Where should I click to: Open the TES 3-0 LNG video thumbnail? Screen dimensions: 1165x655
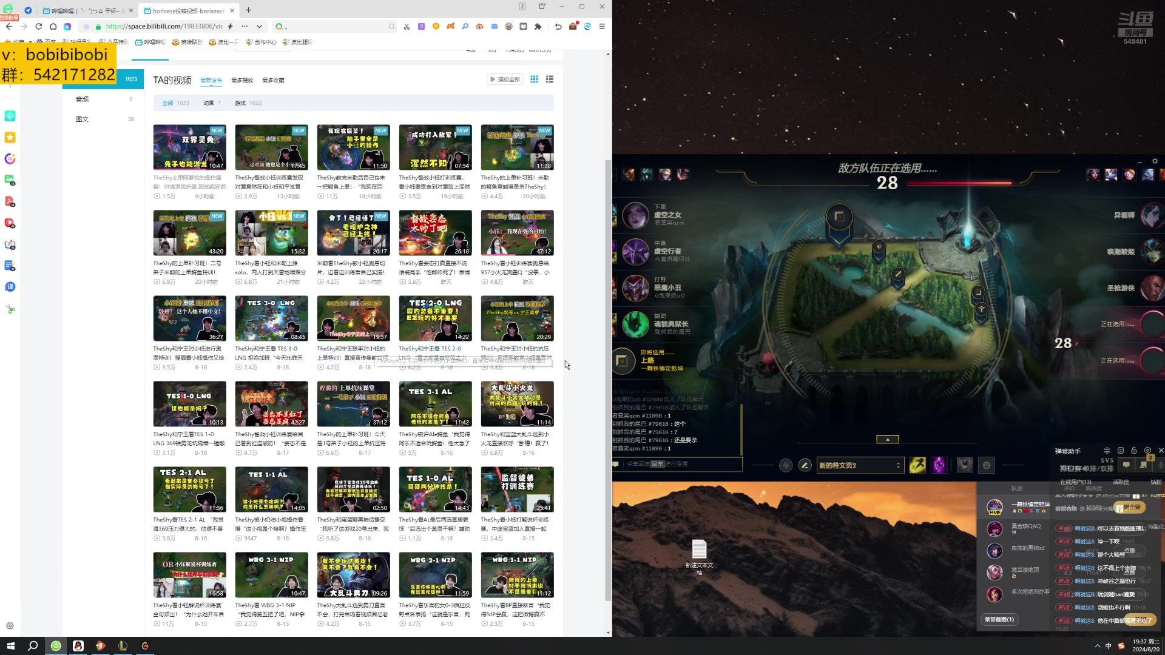coord(271,318)
